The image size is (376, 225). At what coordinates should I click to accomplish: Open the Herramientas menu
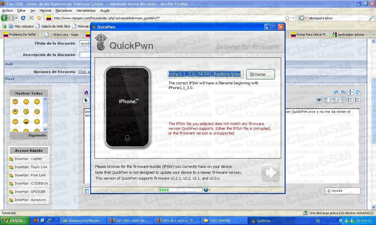click(x=86, y=11)
